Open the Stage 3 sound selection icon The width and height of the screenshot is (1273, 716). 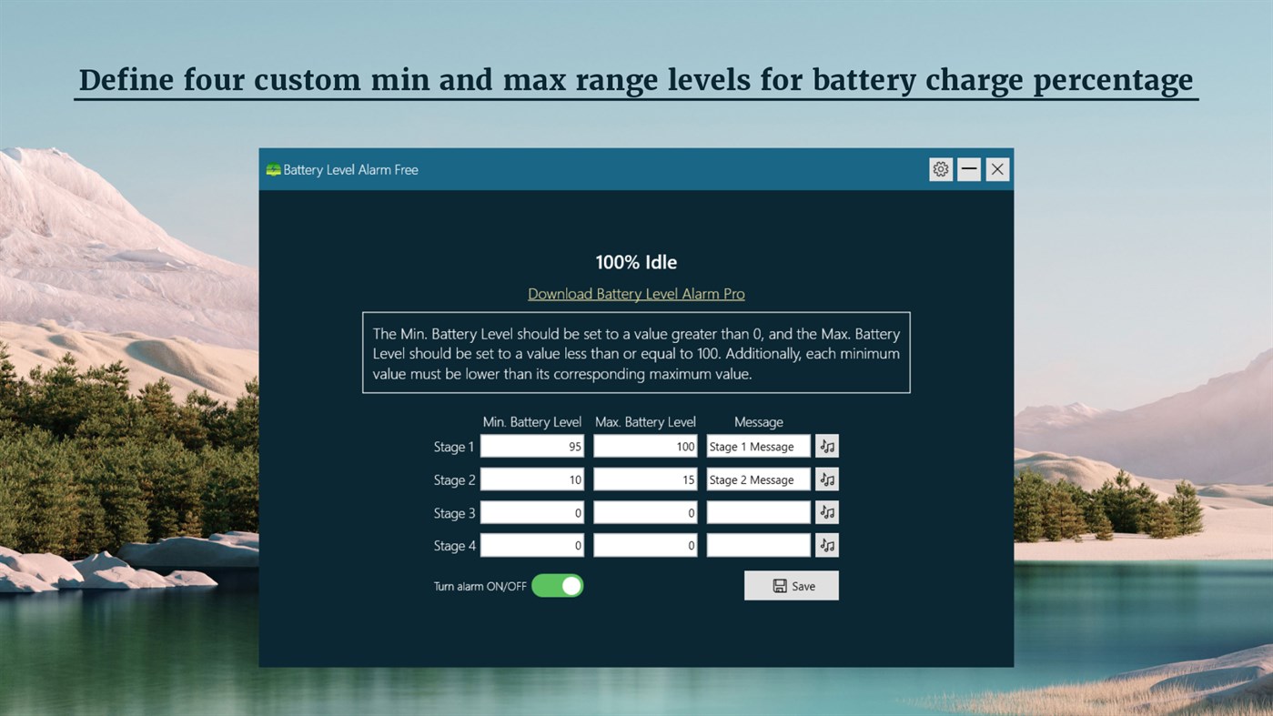pyautogui.click(x=826, y=511)
